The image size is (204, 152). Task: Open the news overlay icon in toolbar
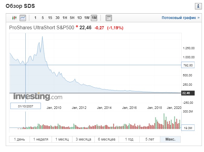point(109,18)
